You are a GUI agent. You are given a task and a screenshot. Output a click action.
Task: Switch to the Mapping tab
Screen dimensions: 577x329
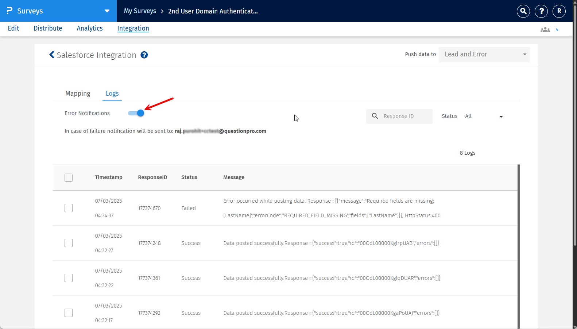click(x=78, y=94)
